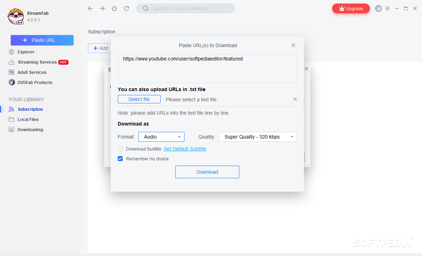
Task: Open the Set Default Subtitle link
Action: click(185, 149)
